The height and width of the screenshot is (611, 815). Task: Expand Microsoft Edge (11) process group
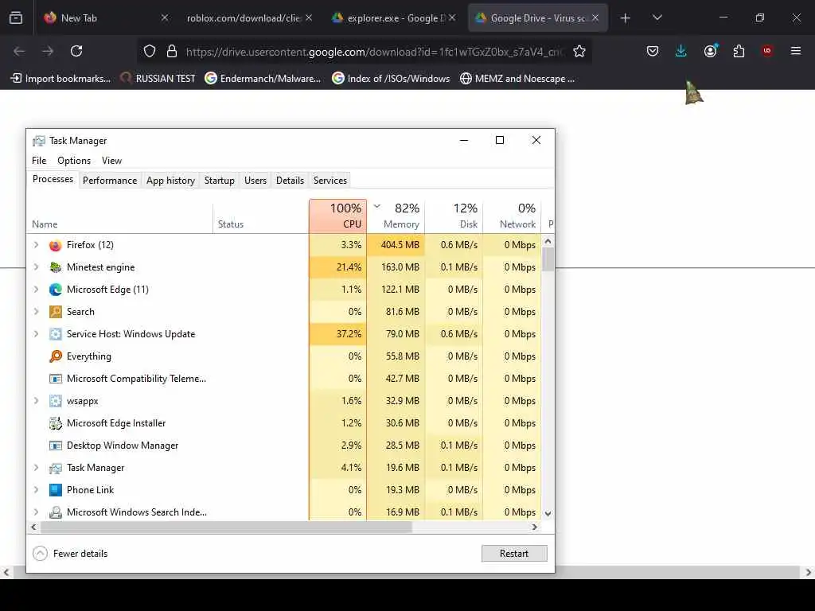tap(36, 290)
